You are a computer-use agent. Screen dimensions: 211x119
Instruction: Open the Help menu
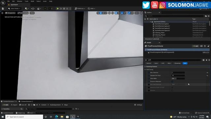coord(50,1)
